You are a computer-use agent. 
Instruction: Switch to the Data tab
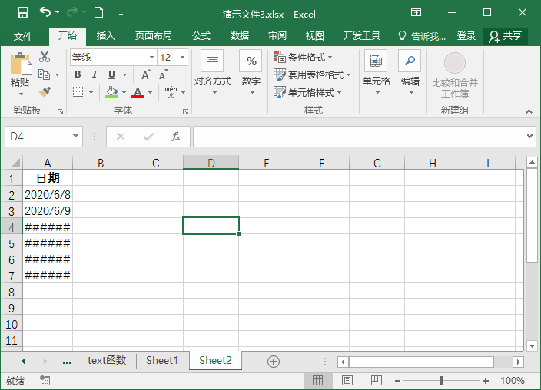[x=240, y=36]
